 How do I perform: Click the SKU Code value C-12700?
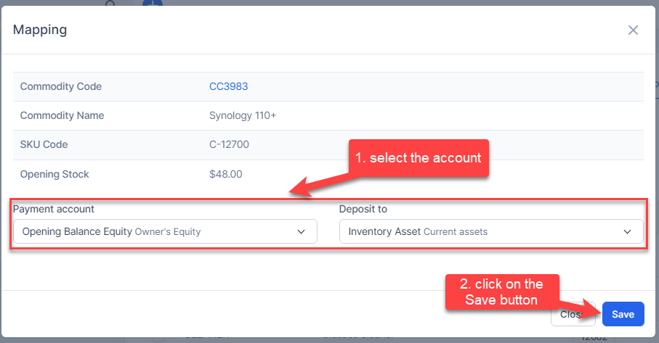coord(229,144)
